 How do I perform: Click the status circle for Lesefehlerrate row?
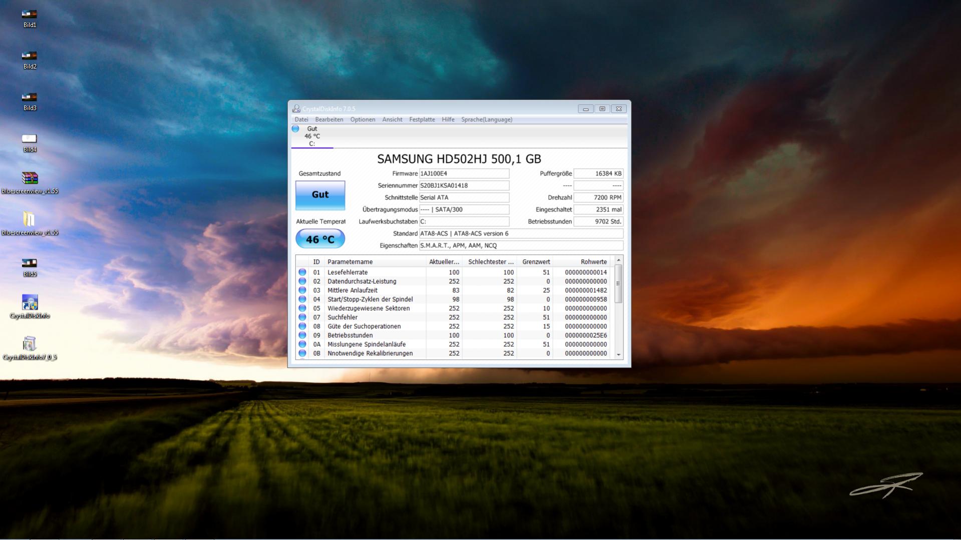coord(302,272)
